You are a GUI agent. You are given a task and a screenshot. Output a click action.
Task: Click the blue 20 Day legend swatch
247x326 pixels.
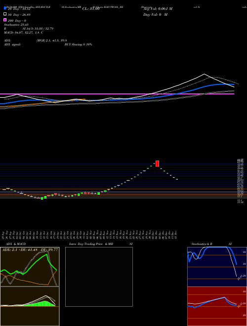[x=5, y=8]
